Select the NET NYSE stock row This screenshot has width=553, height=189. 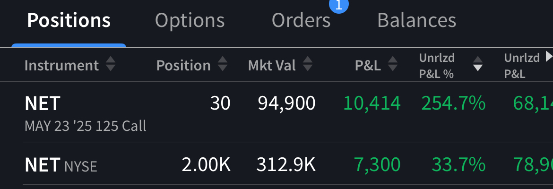[60, 164]
